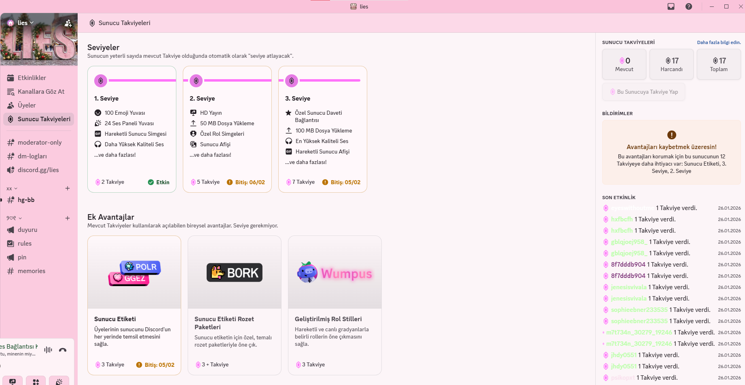Toggle the noise suppression waveform icon
The image size is (745, 385).
pyautogui.click(x=48, y=350)
